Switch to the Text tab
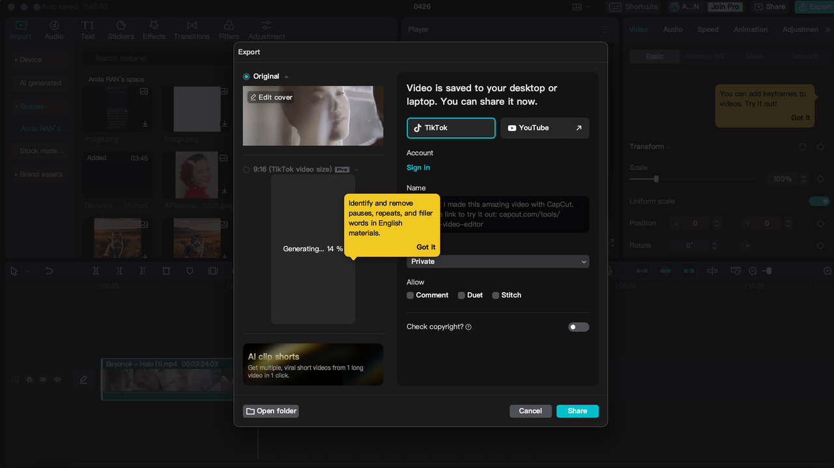Image resolution: width=834 pixels, height=468 pixels. coord(88,30)
